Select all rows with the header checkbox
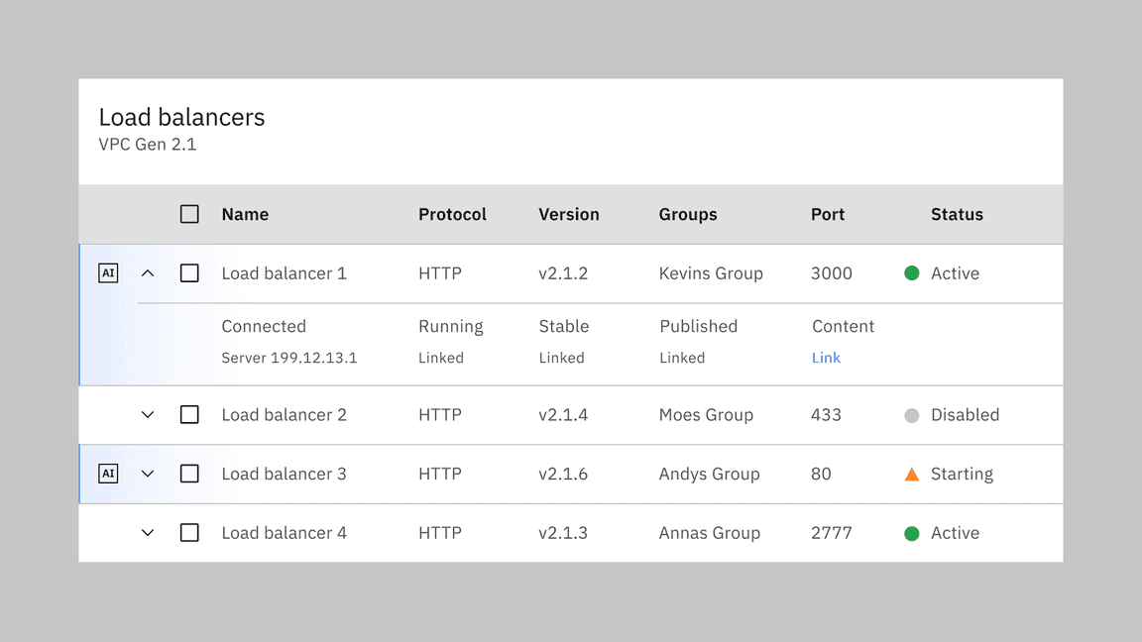 189,213
